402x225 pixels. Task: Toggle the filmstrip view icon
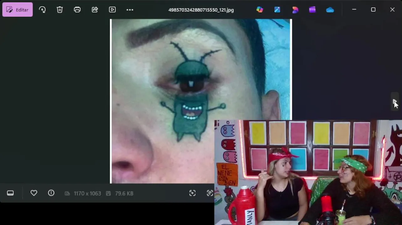(x=10, y=193)
